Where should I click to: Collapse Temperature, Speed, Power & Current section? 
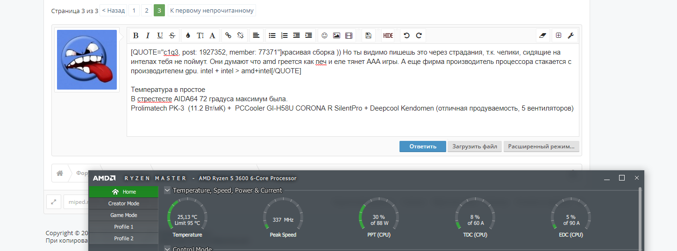click(x=167, y=190)
